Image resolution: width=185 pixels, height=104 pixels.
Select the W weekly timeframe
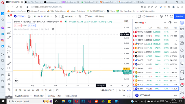click(45, 16)
